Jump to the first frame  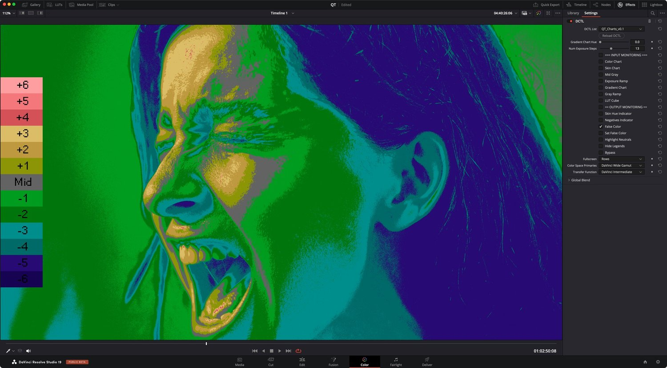tap(255, 351)
